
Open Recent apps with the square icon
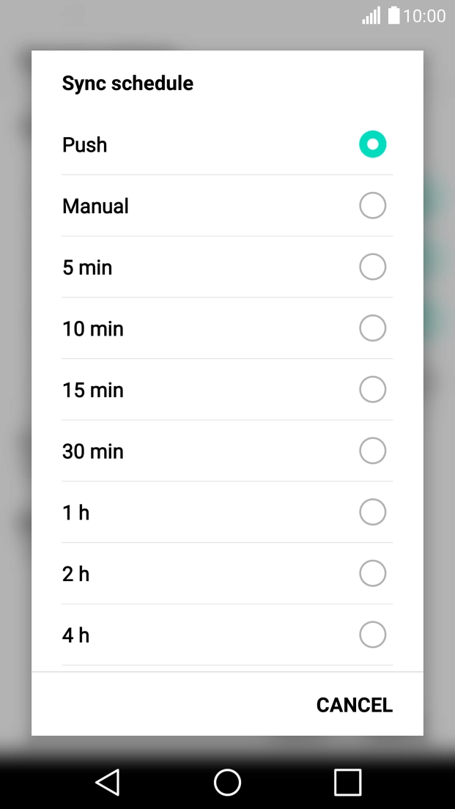pyautogui.click(x=347, y=782)
